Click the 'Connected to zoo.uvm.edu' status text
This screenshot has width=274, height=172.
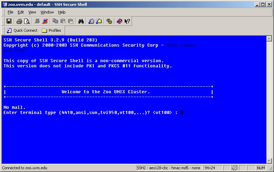coord(25,168)
